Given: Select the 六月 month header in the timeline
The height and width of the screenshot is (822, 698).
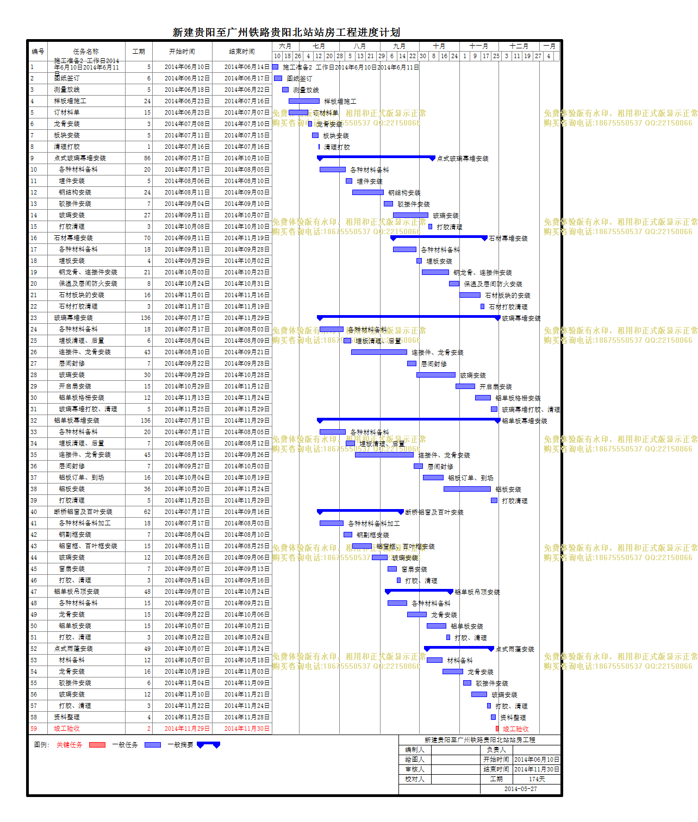Looking at the screenshot, I should coord(285,46).
